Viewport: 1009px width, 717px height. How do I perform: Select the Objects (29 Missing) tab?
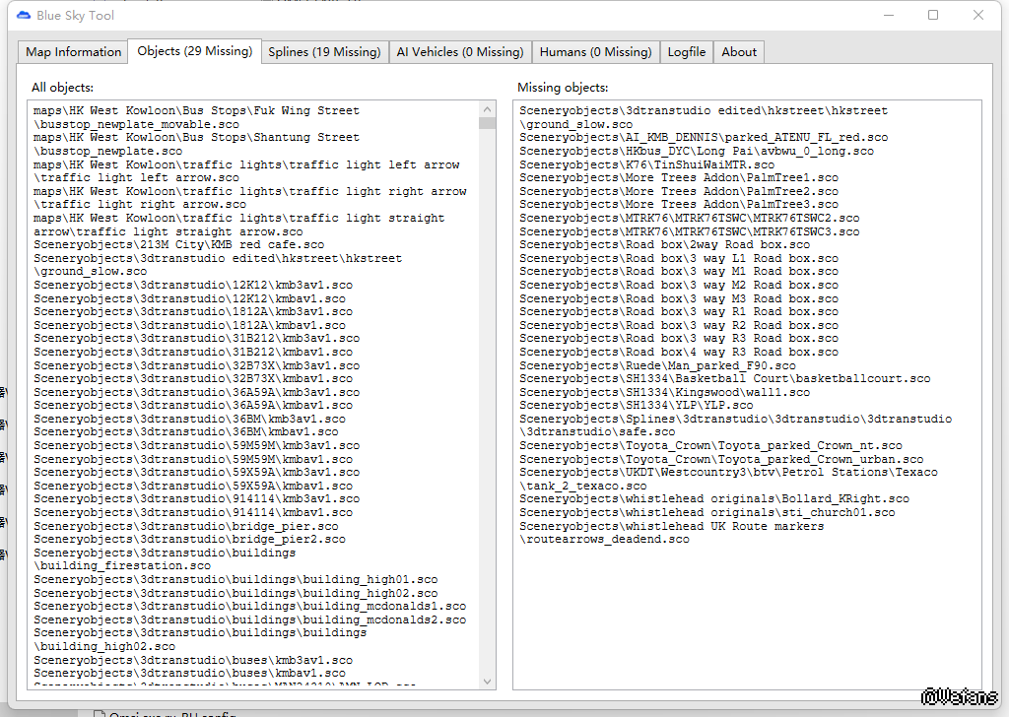pos(194,51)
